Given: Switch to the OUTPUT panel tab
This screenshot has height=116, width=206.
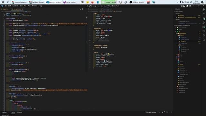Looking at the screenshot, I should tap(13, 112).
